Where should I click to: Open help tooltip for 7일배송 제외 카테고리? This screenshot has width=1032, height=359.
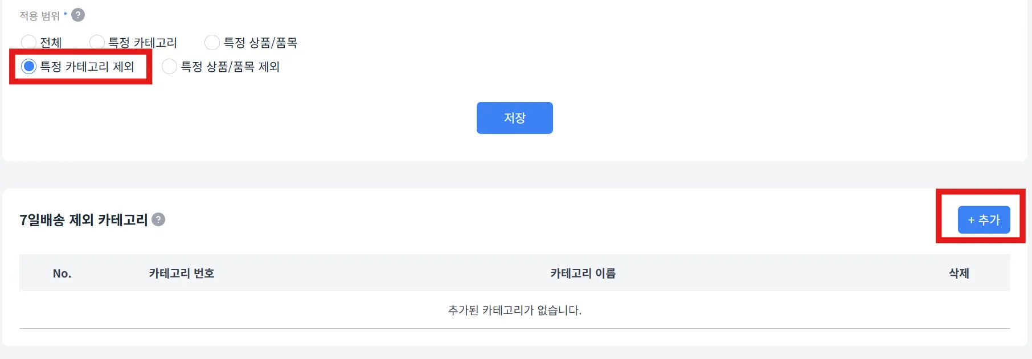coord(159,219)
